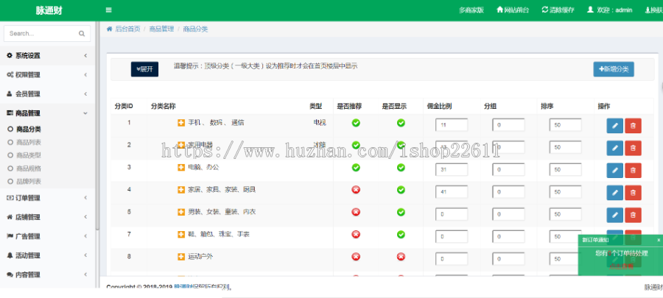Image resolution: width=663 pixels, height=298 pixels.
Task: Delete category ID 2 with trash icon
Action: coord(633,148)
